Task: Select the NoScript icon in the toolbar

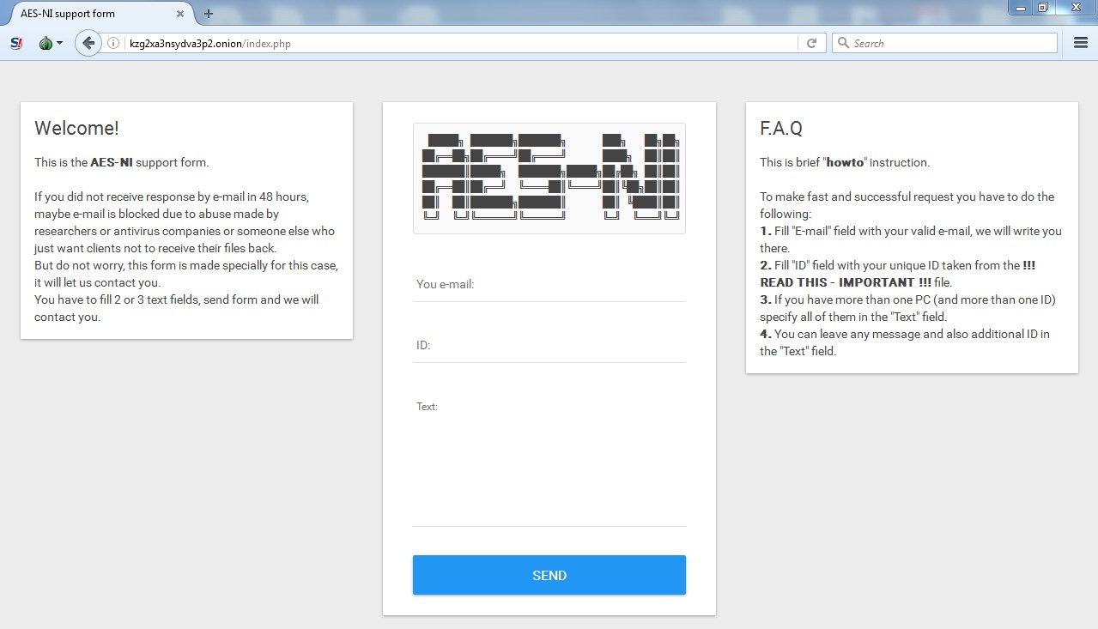Action: point(15,42)
